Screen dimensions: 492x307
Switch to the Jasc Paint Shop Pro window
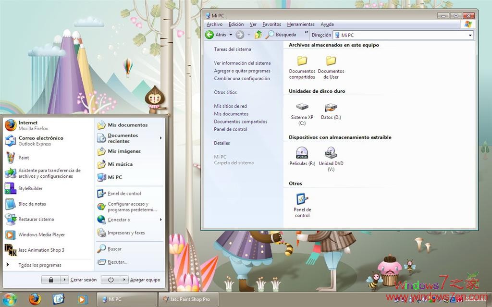coord(188,299)
